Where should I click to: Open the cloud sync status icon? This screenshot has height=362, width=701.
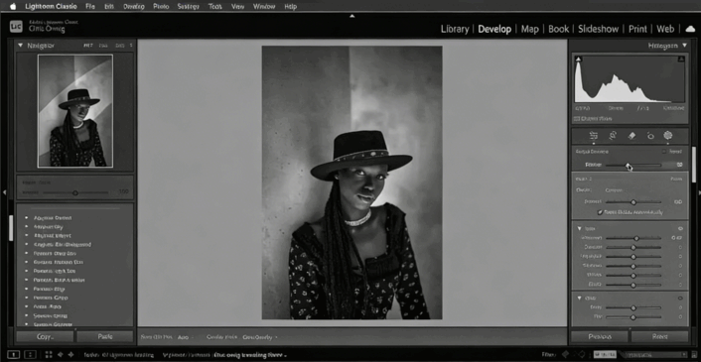coord(690,29)
